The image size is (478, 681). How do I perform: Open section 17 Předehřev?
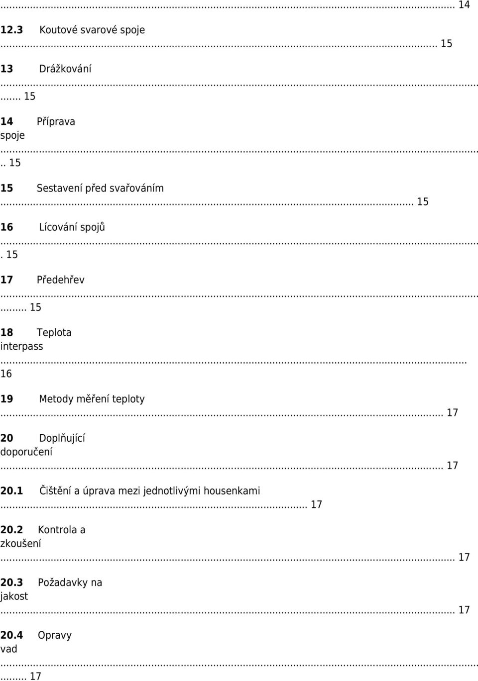point(42,280)
